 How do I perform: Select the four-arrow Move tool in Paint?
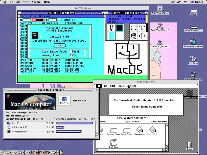pos(142,36)
